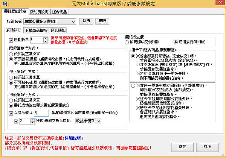This screenshot has width=226, height=158.
Task: Click the 參考價 points input field
Action: coord(41,113)
